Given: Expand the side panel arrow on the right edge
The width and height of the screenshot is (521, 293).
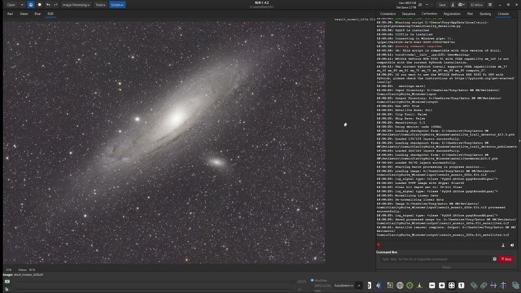Looking at the screenshot, I should [x=519, y=141].
